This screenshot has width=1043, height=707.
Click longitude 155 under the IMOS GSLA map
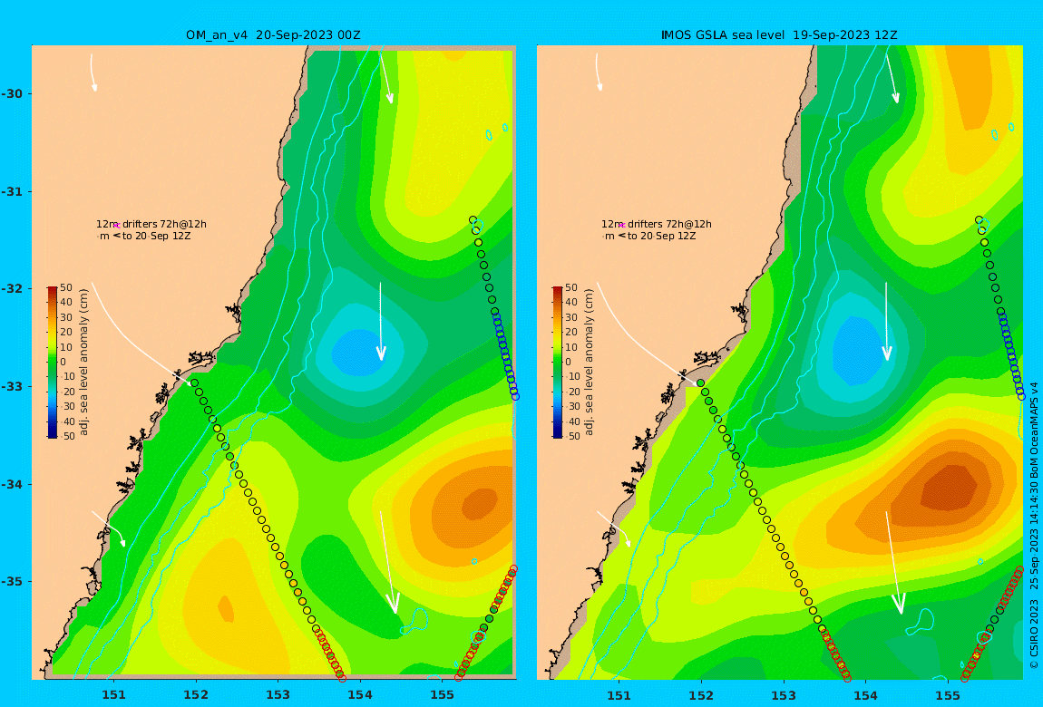[x=948, y=695]
